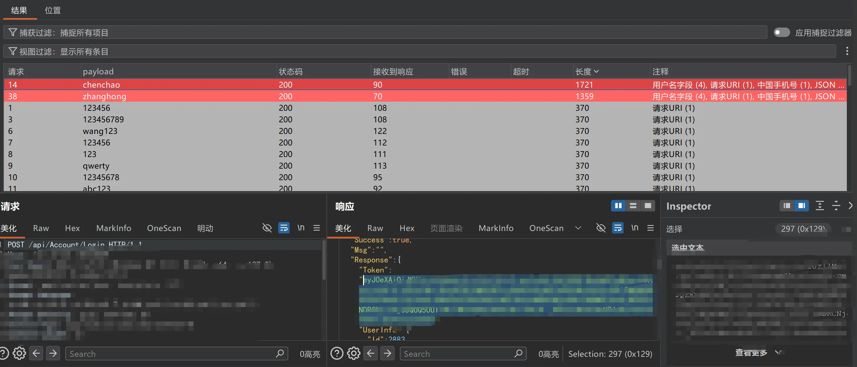Open help for the response search bar
Image resolution: width=857 pixels, height=367 pixels.
(337, 353)
